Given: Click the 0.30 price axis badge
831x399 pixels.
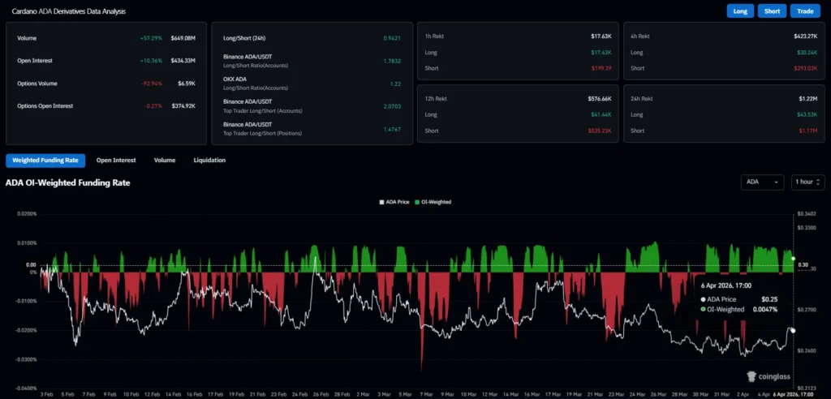Looking at the screenshot, I should click(803, 265).
